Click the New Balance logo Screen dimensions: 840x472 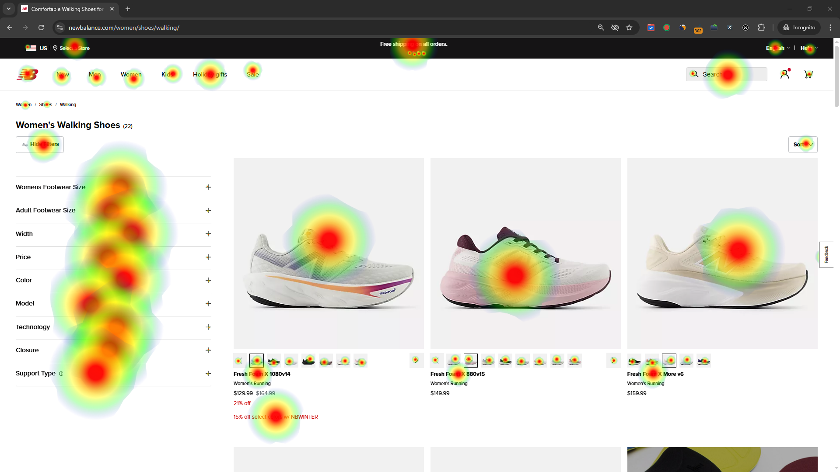pos(28,74)
